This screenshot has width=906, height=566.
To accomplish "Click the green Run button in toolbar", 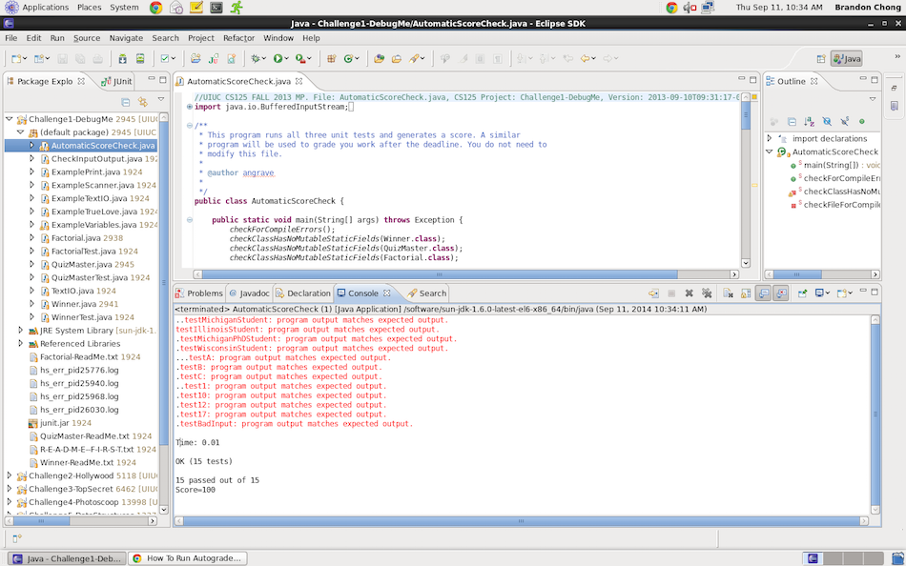I will pyautogui.click(x=278, y=59).
